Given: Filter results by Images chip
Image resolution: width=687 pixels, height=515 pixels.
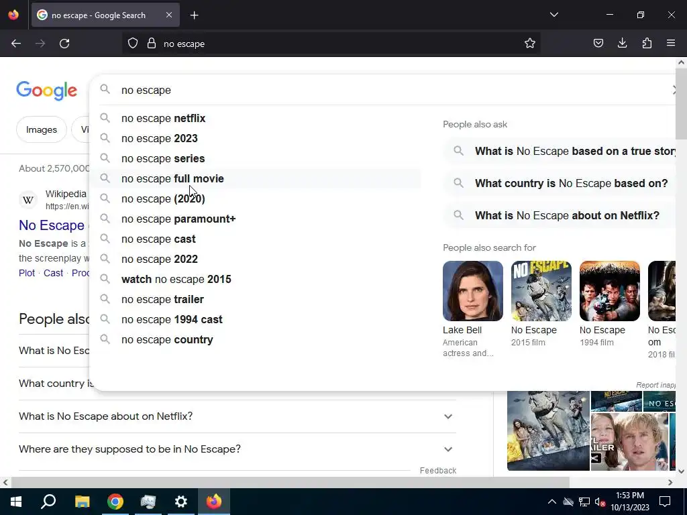Looking at the screenshot, I should (42, 129).
